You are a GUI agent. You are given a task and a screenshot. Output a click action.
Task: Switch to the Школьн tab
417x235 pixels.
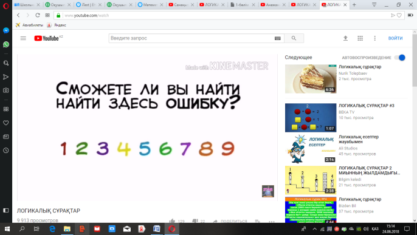tap(27, 5)
